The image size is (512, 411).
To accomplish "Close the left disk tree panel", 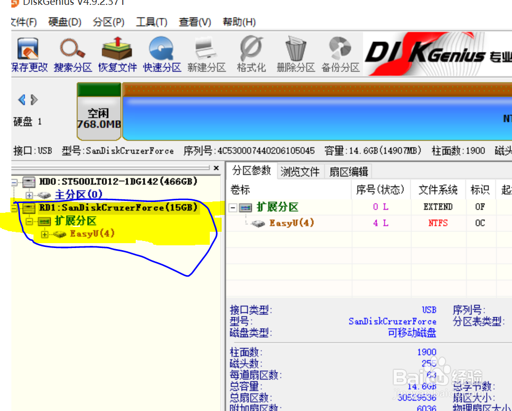I will coord(216,168).
